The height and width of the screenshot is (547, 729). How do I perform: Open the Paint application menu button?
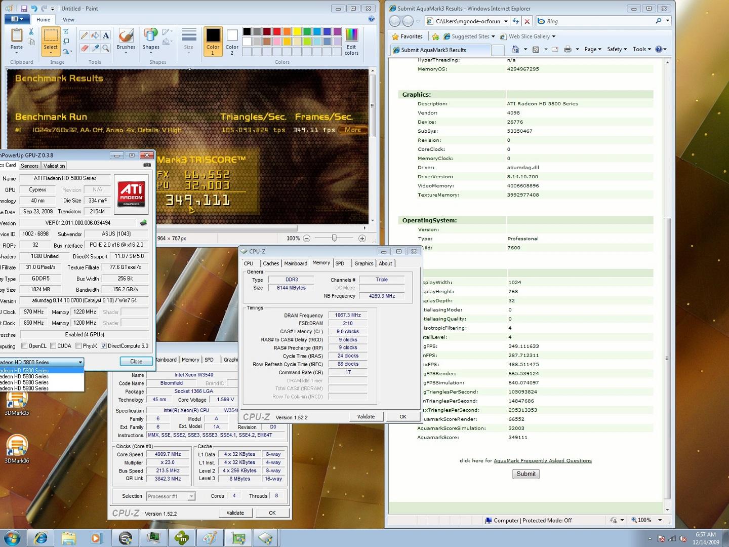(x=17, y=19)
